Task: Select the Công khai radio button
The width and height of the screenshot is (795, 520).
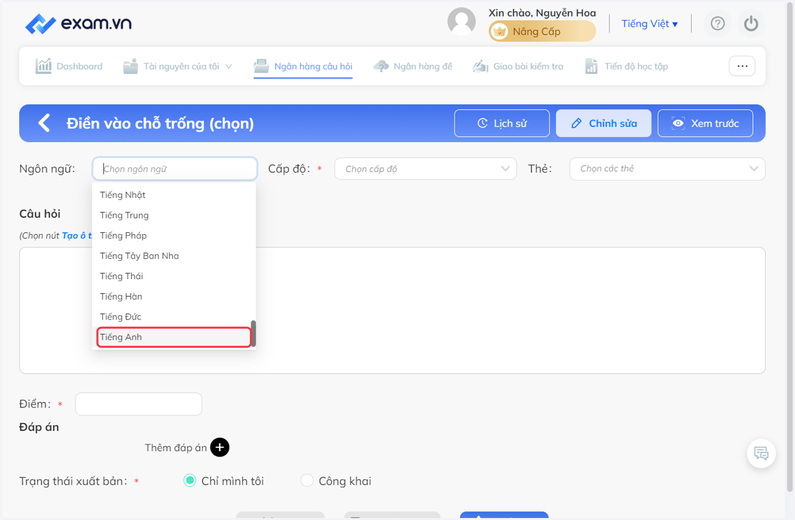Action: point(307,481)
